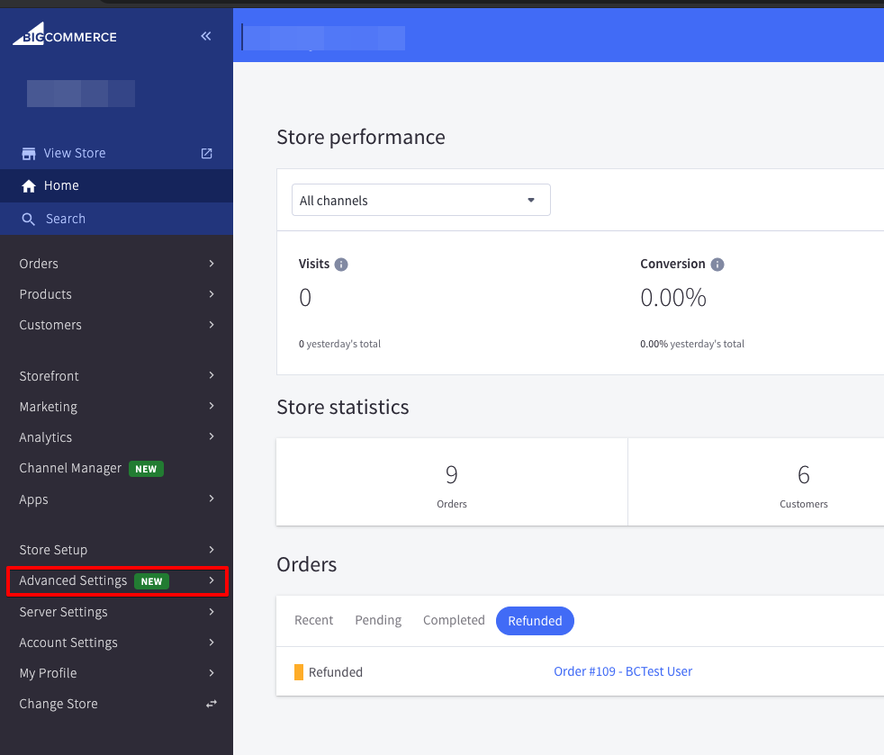The height and width of the screenshot is (755, 884).
Task: Click the info icon beside Visits
Action: tap(341, 265)
